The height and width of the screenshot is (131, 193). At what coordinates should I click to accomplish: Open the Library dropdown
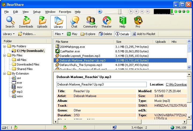tap(9, 34)
